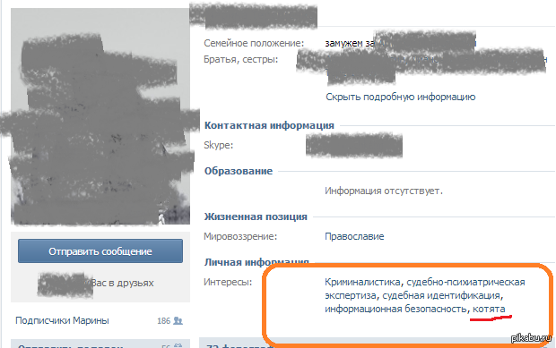
Task: Open the 'Подписчики Марины' followers list
Action: (x=62, y=321)
